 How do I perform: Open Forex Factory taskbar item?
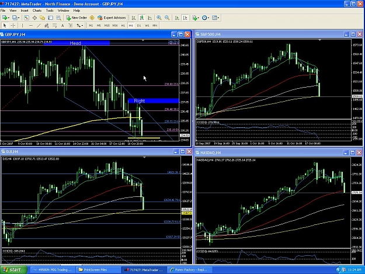(189, 270)
